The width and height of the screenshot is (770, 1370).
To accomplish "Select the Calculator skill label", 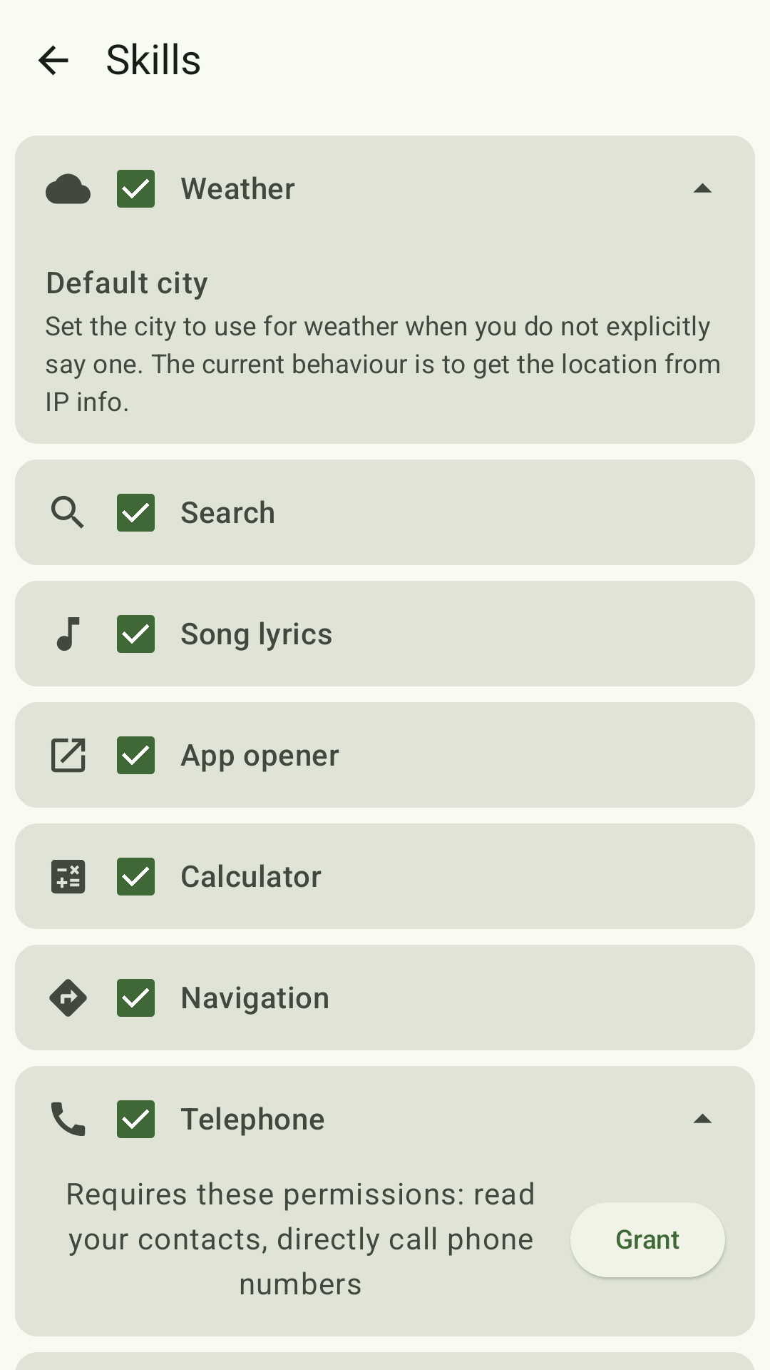I will point(251,876).
